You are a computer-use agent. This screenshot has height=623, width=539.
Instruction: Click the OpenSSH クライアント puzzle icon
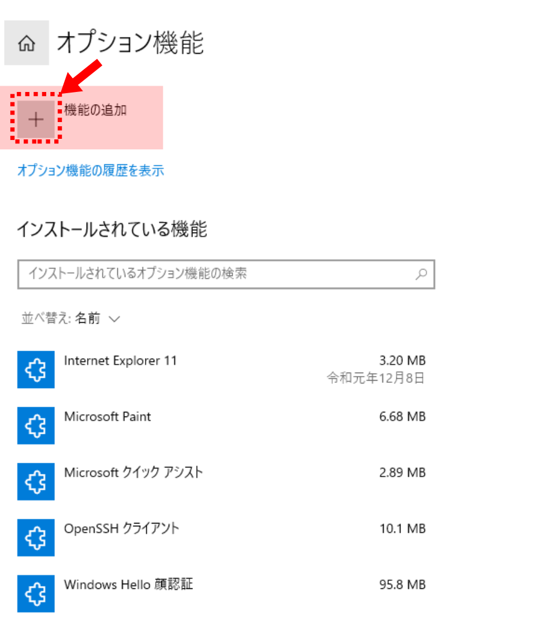pyautogui.click(x=36, y=538)
